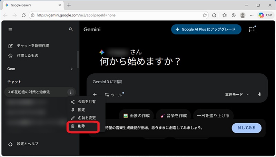Click the temporary chat dashed-box icon
The height and width of the screenshot is (157, 276).
252,29
